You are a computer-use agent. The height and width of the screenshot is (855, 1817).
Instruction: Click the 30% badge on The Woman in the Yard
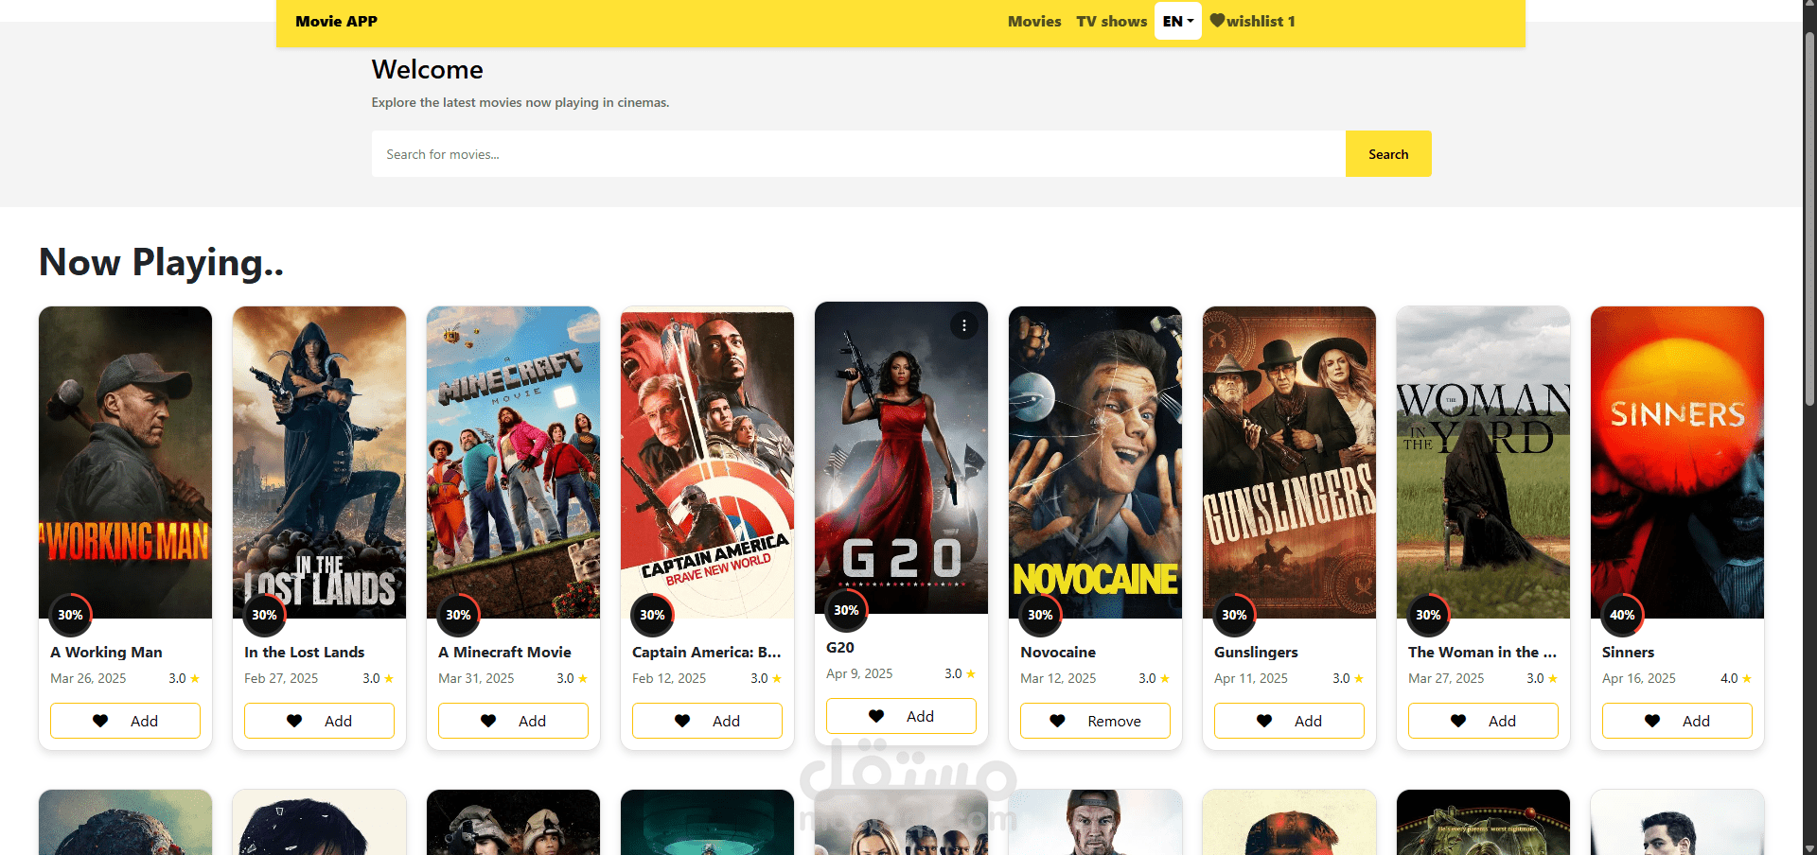[1428, 615]
